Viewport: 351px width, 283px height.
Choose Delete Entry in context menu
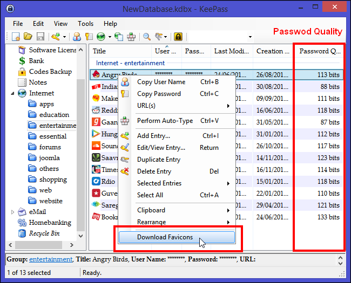point(177,171)
